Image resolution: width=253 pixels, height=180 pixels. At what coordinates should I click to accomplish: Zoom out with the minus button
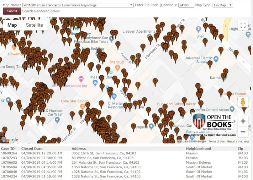pyautogui.click(x=243, y=132)
